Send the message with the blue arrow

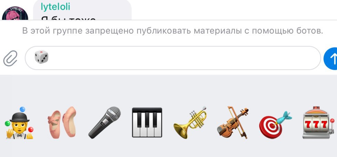click(330, 58)
